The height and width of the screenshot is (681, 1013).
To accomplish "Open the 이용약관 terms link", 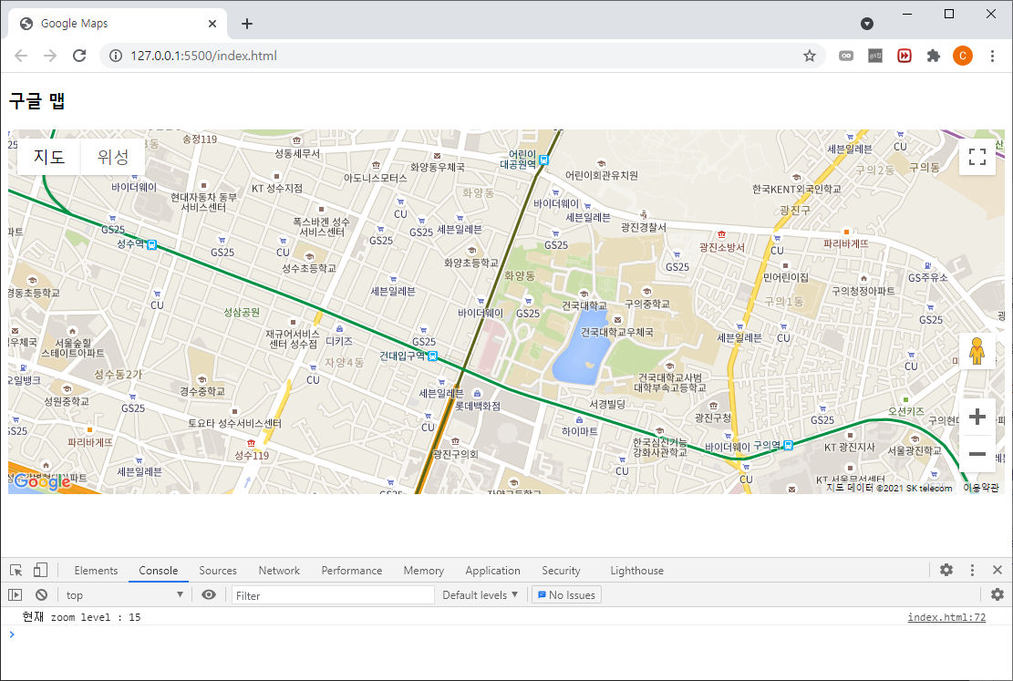I will 981,488.
